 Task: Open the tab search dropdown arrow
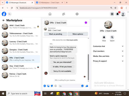click(x=3, y=3)
